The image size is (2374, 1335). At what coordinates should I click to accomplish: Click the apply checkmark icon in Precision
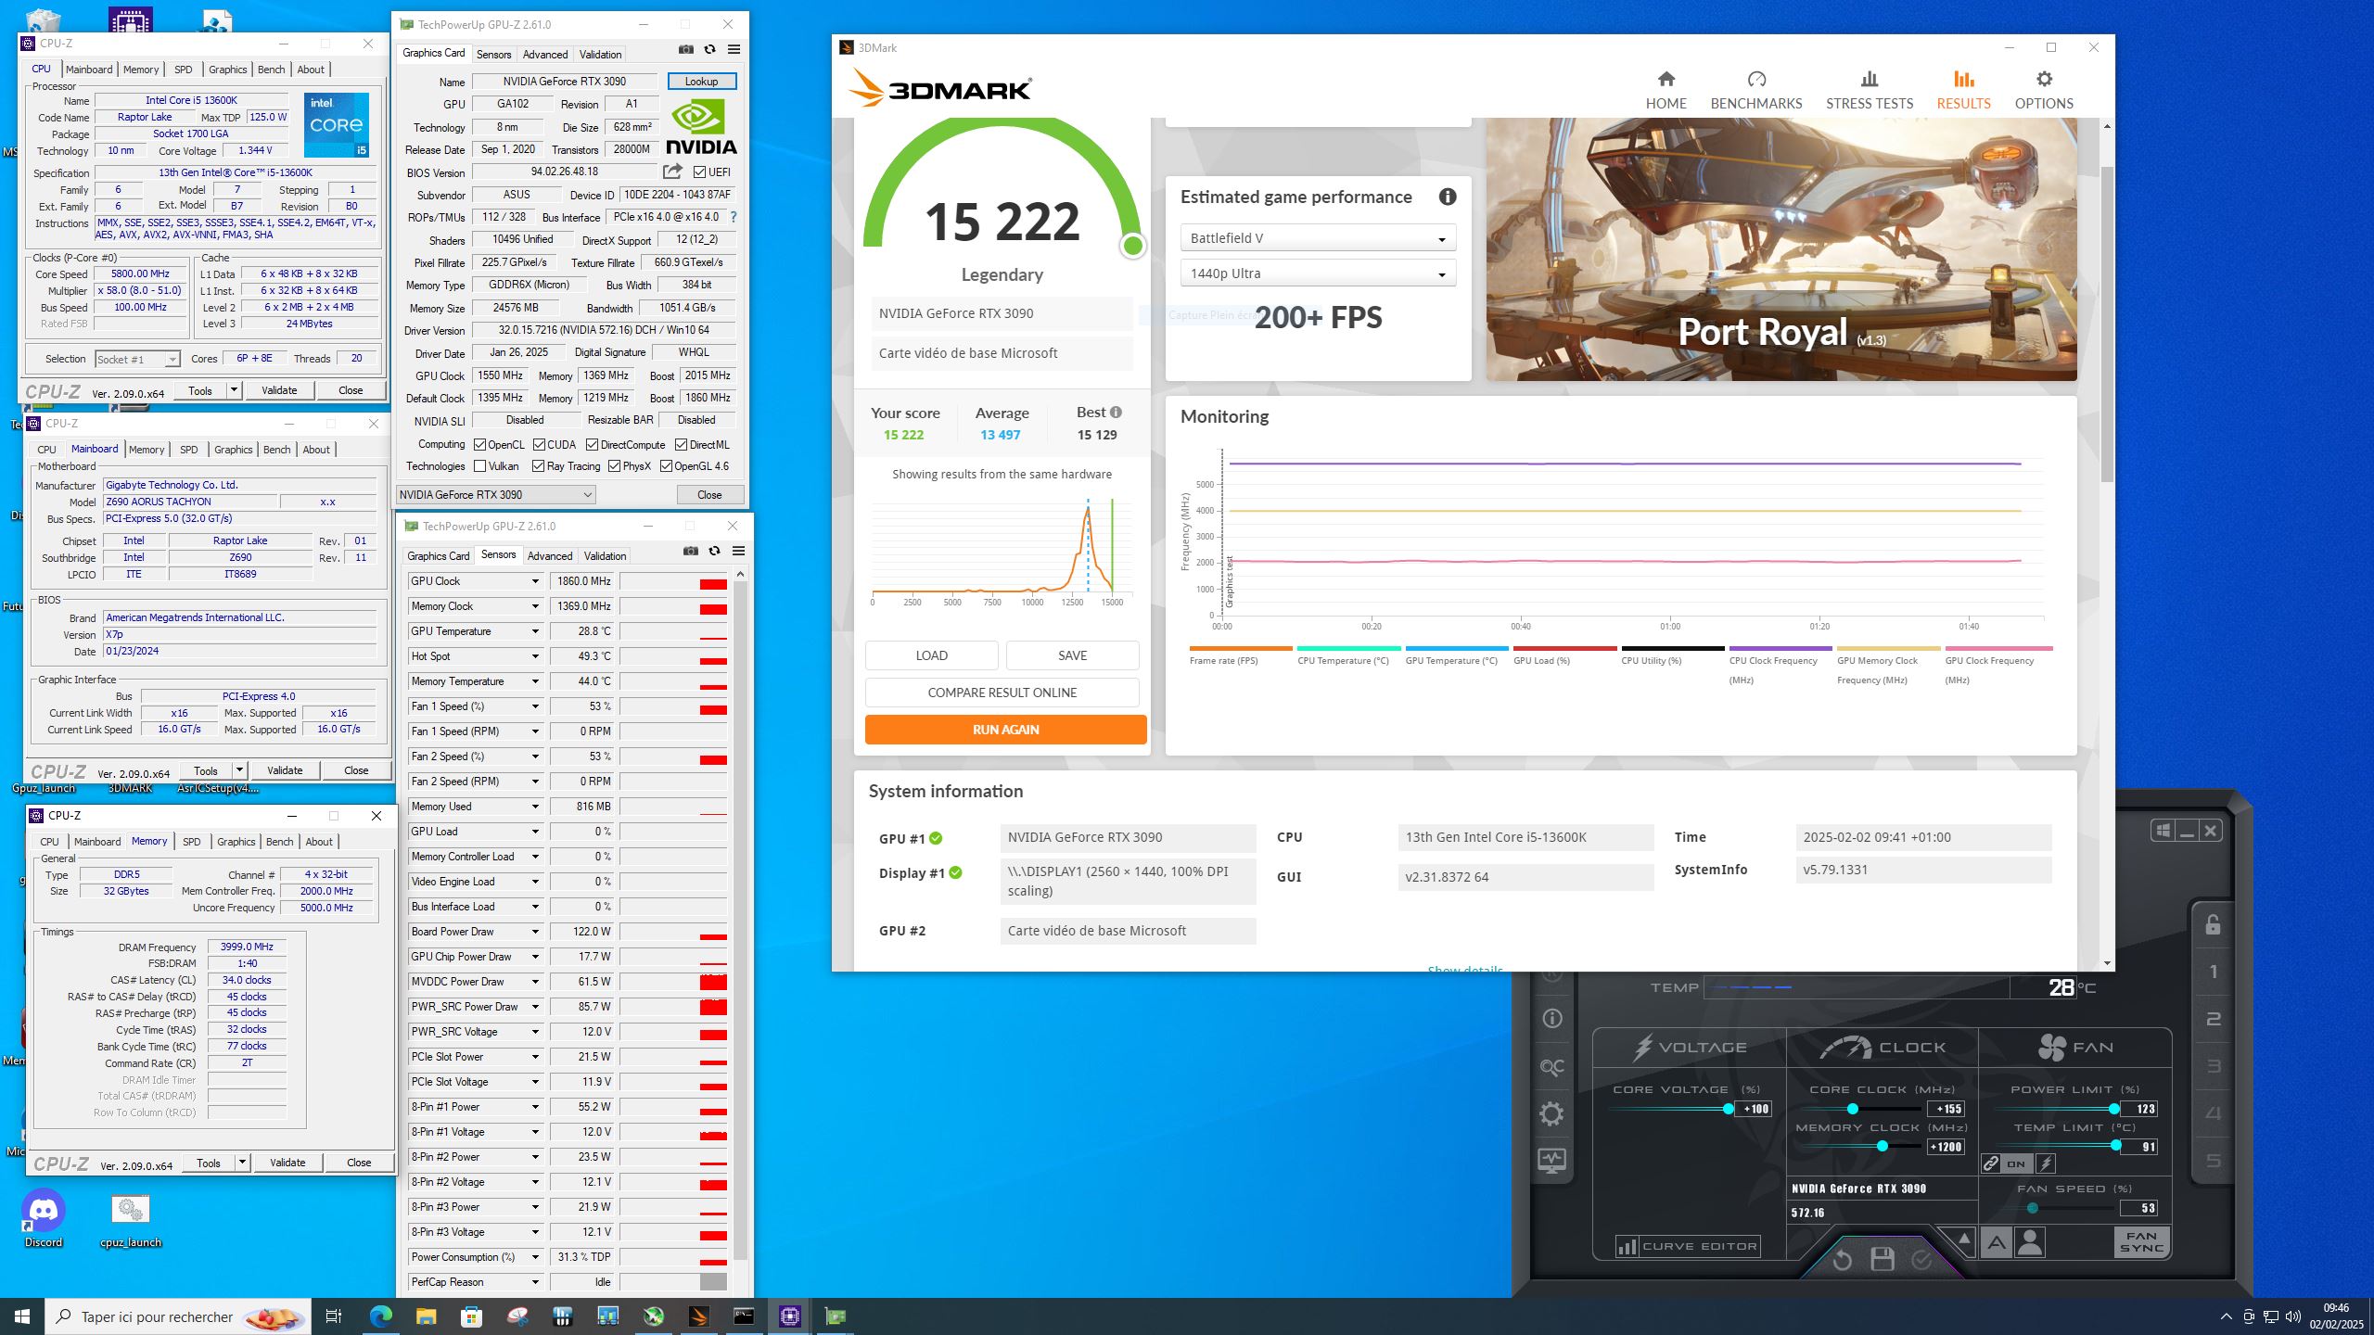tap(1922, 1259)
